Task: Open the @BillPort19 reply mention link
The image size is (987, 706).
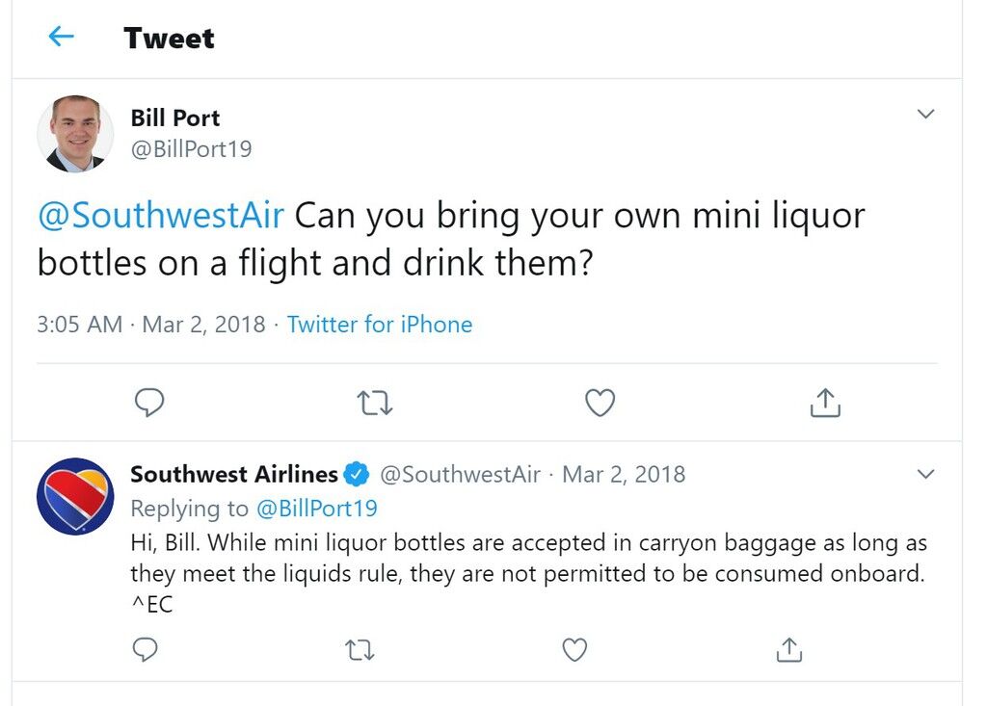Action: pos(316,509)
